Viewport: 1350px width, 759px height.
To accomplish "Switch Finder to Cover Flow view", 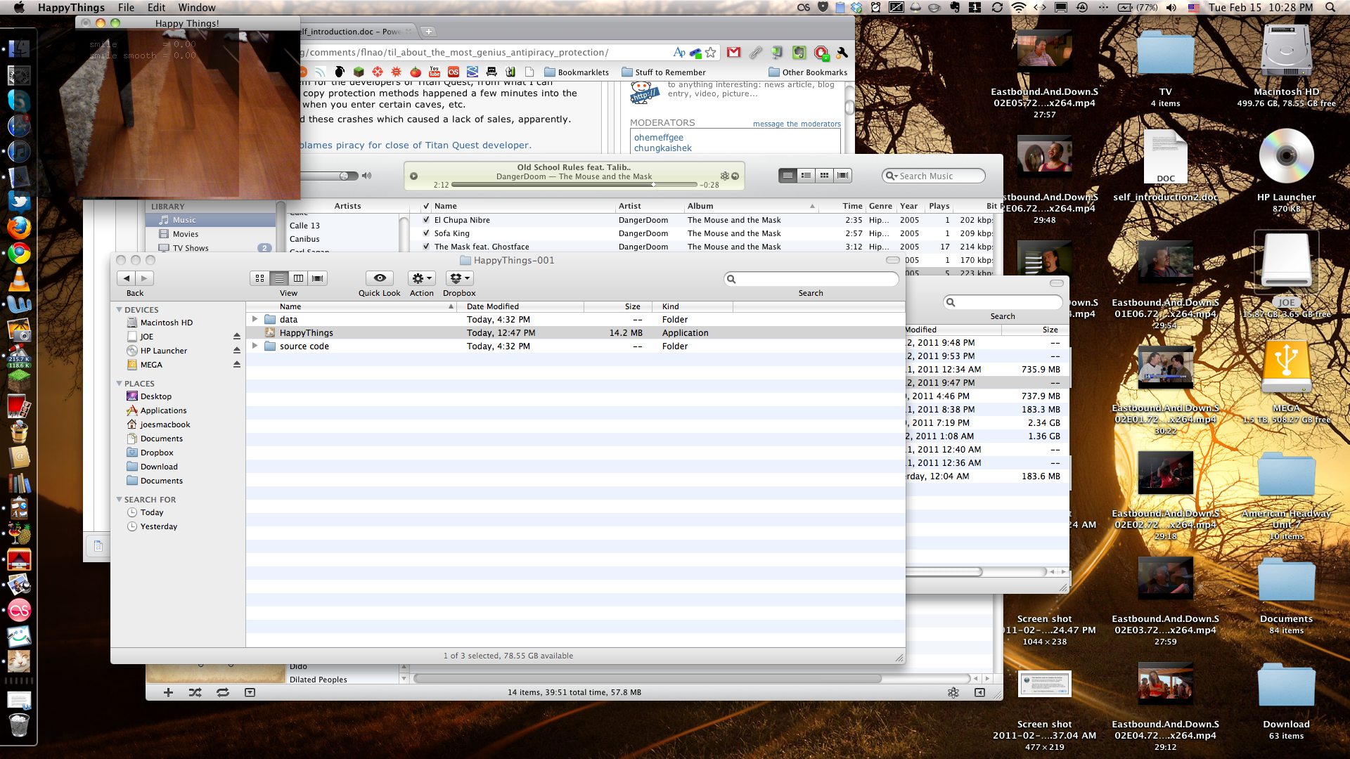I will pyautogui.click(x=318, y=278).
